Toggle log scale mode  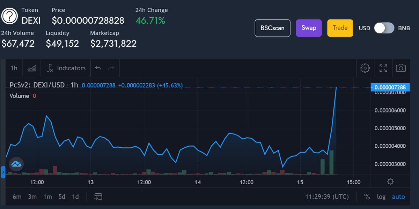pyautogui.click(x=381, y=197)
